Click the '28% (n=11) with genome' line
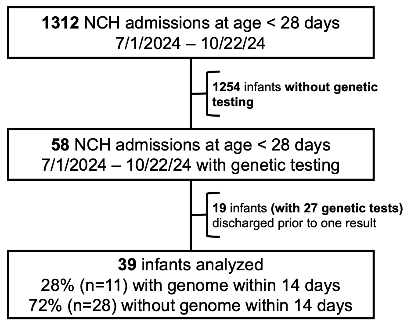 coord(191,285)
